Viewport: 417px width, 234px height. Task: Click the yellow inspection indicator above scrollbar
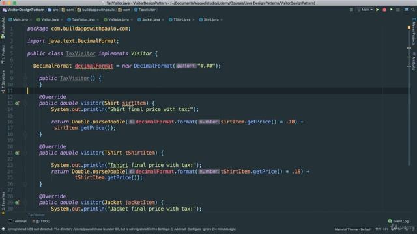pyautogui.click(x=409, y=27)
